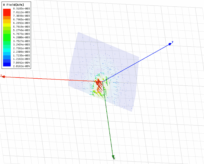Click legend value 6.2892e-003
The image size is (204, 164).
21,23
